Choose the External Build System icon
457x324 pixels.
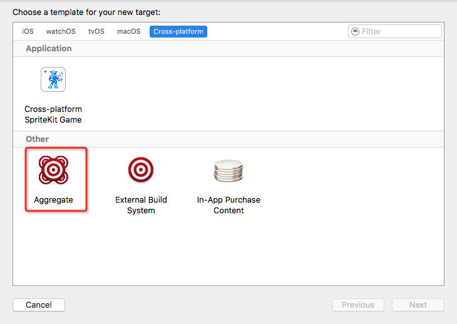coord(141,170)
